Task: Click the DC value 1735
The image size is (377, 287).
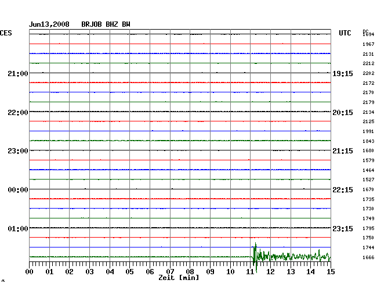Action: click(368, 199)
